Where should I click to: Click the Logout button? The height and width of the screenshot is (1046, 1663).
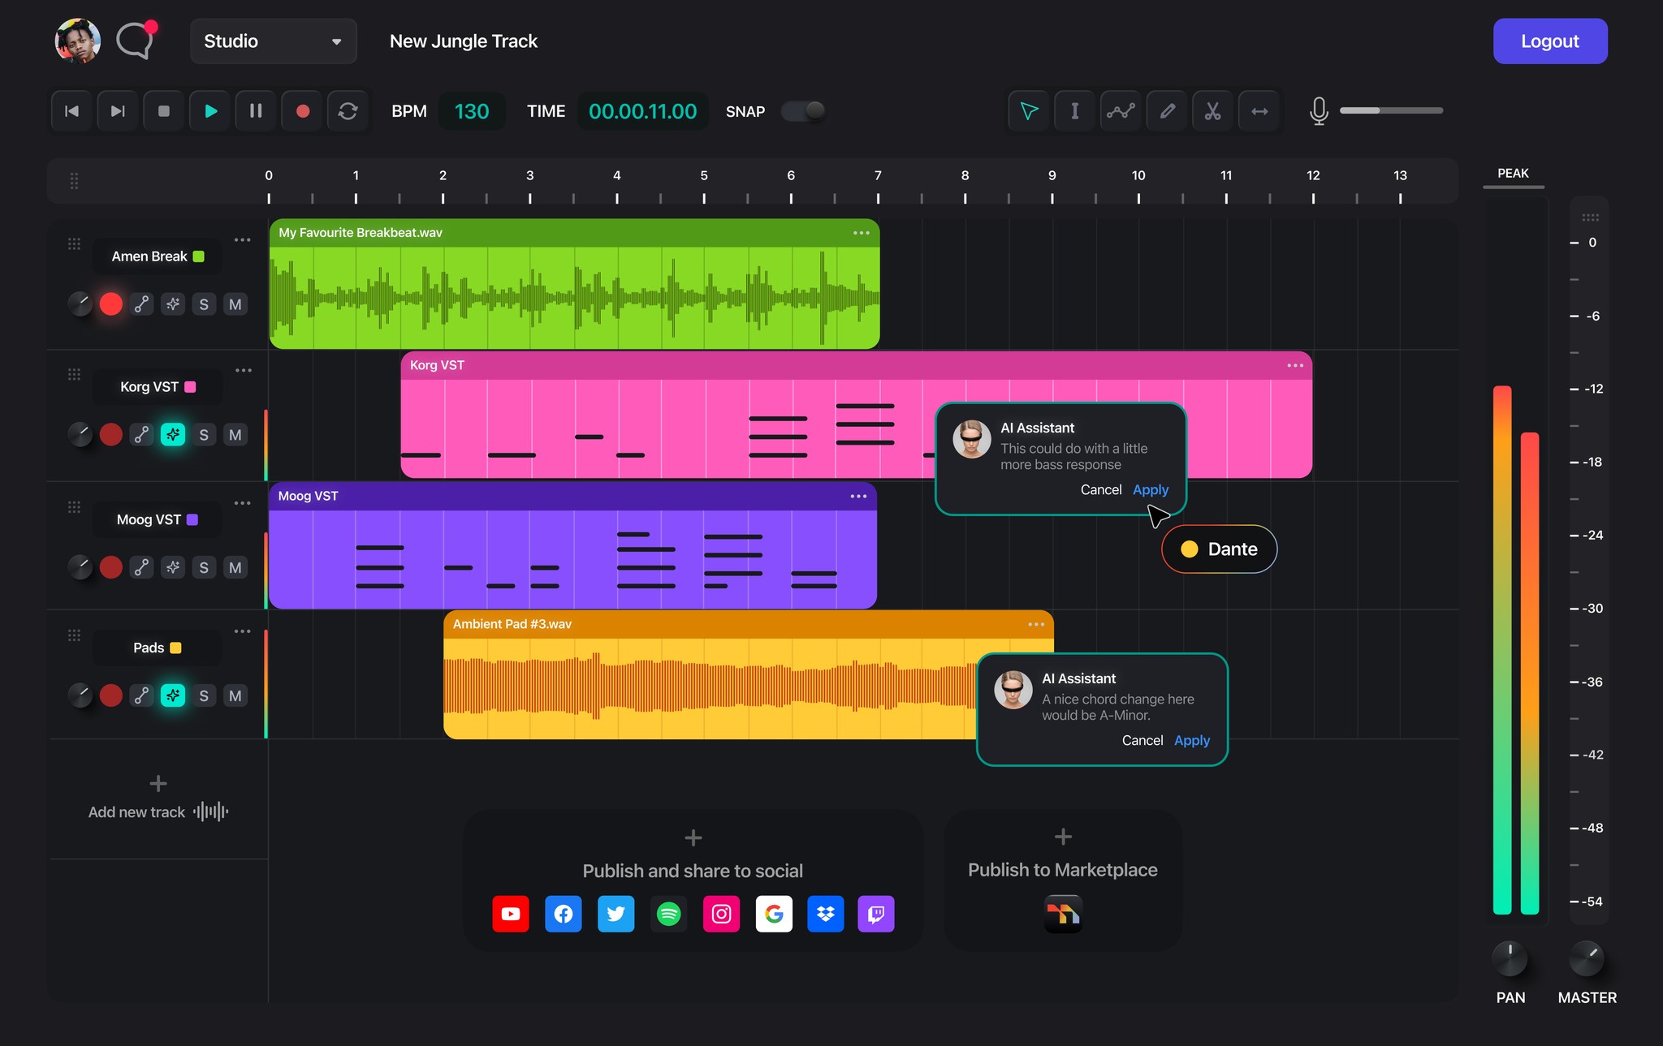coord(1549,41)
